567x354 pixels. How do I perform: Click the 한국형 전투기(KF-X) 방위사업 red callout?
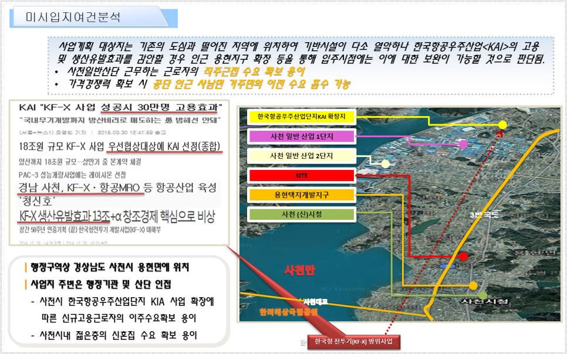pyautogui.click(x=353, y=341)
